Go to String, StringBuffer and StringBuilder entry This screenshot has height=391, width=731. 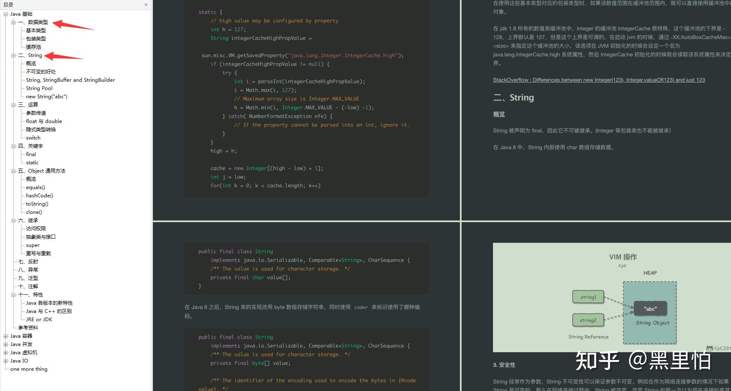point(70,80)
